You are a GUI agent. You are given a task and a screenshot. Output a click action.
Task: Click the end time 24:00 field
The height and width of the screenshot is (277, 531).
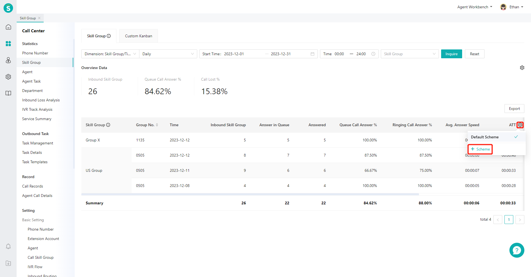click(361, 54)
